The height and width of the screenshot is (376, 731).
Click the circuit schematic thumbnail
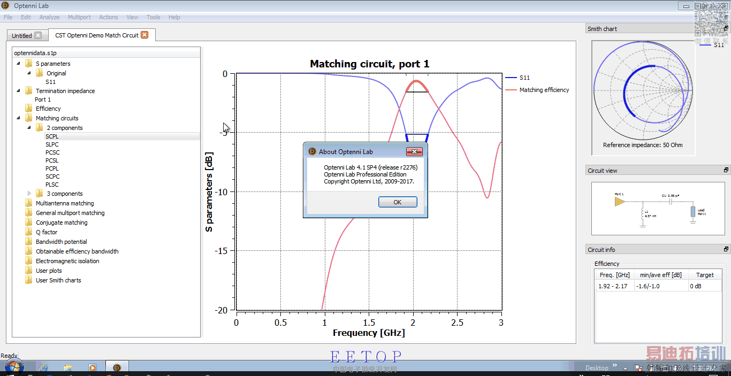point(658,209)
